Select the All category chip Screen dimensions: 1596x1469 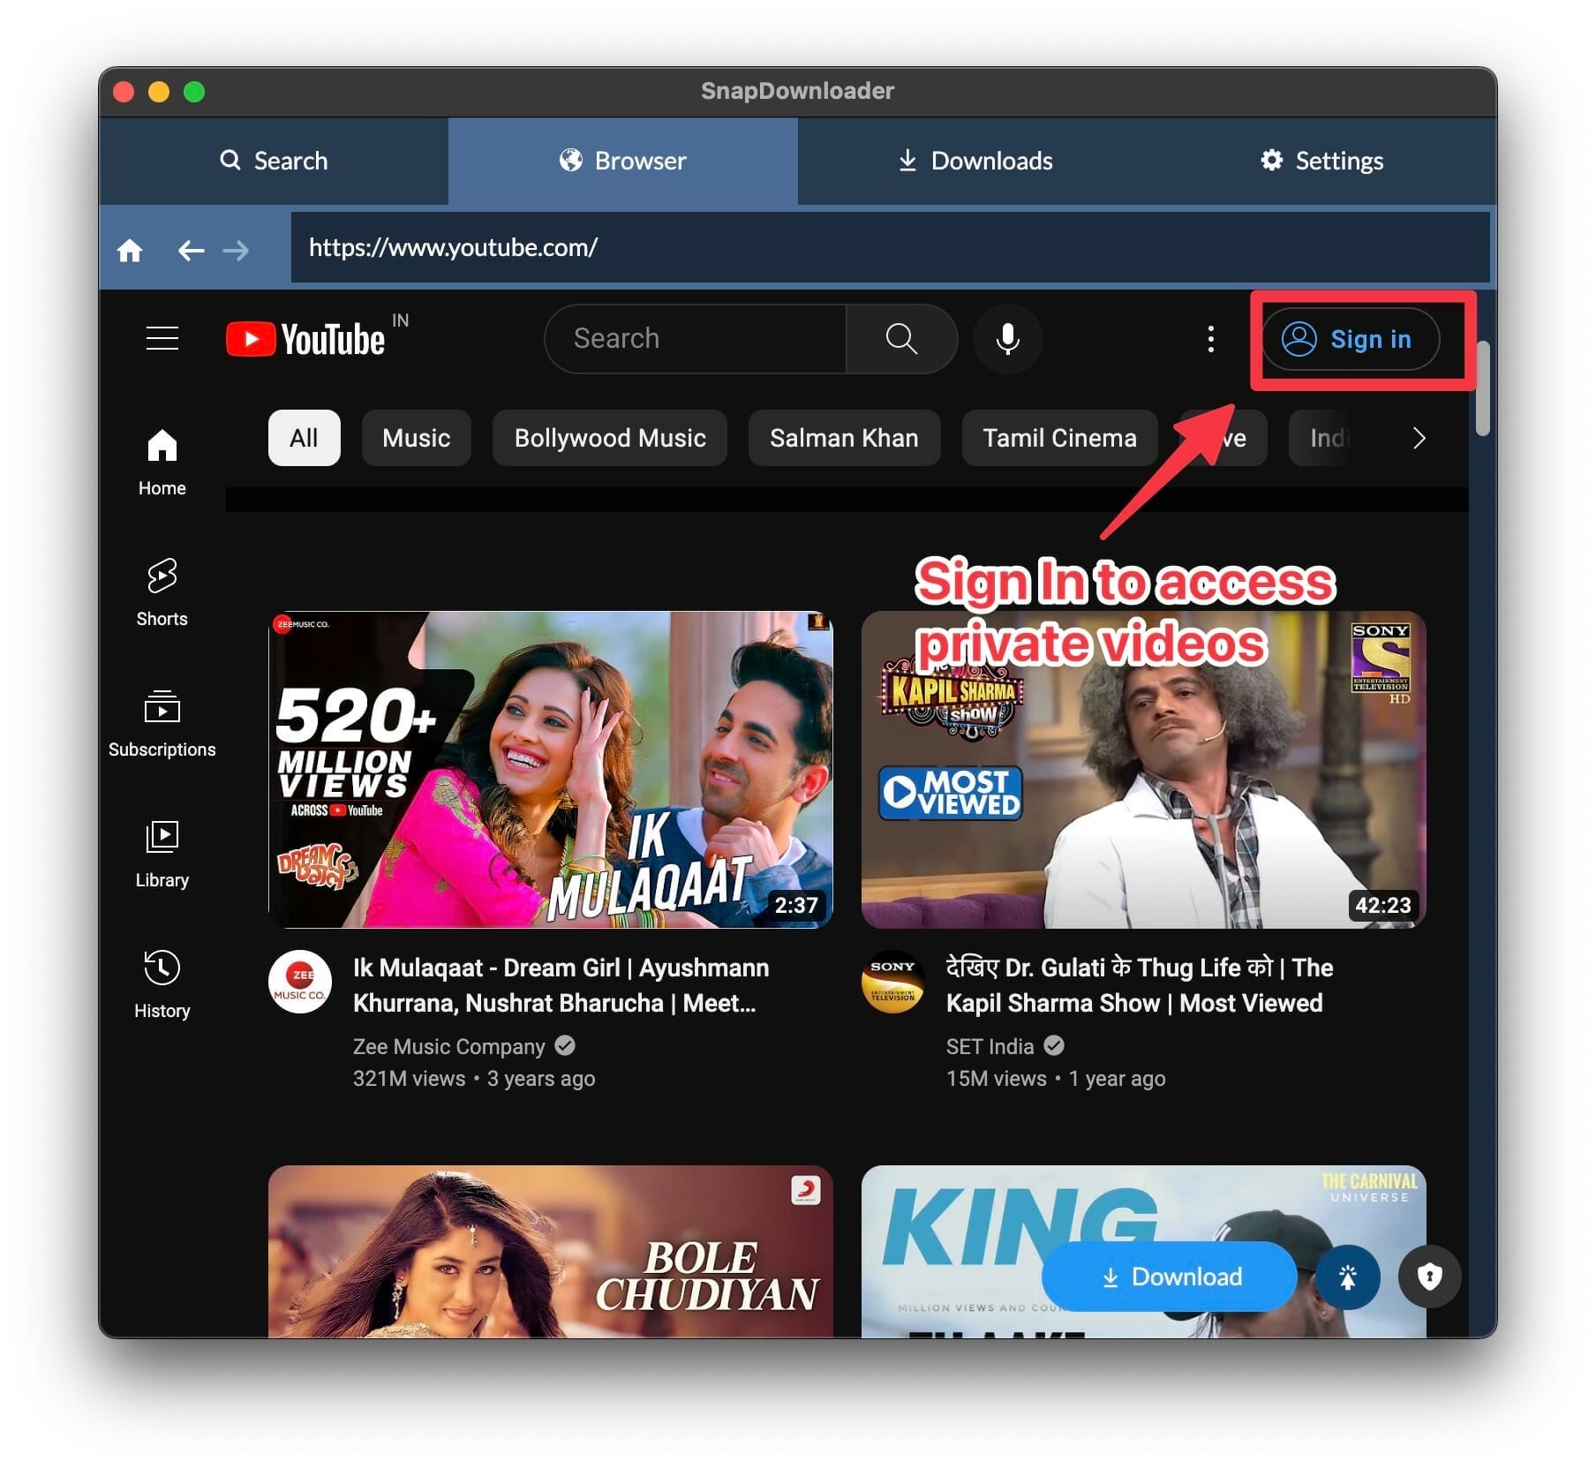[304, 438]
